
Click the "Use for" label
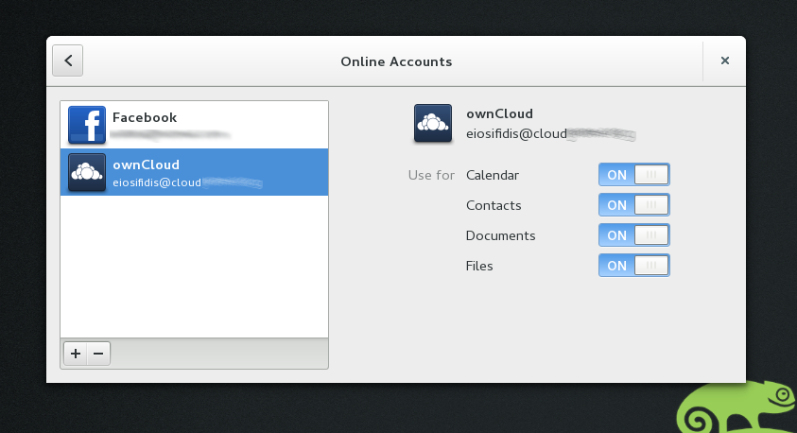pyautogui.click(x=431, y=175)
